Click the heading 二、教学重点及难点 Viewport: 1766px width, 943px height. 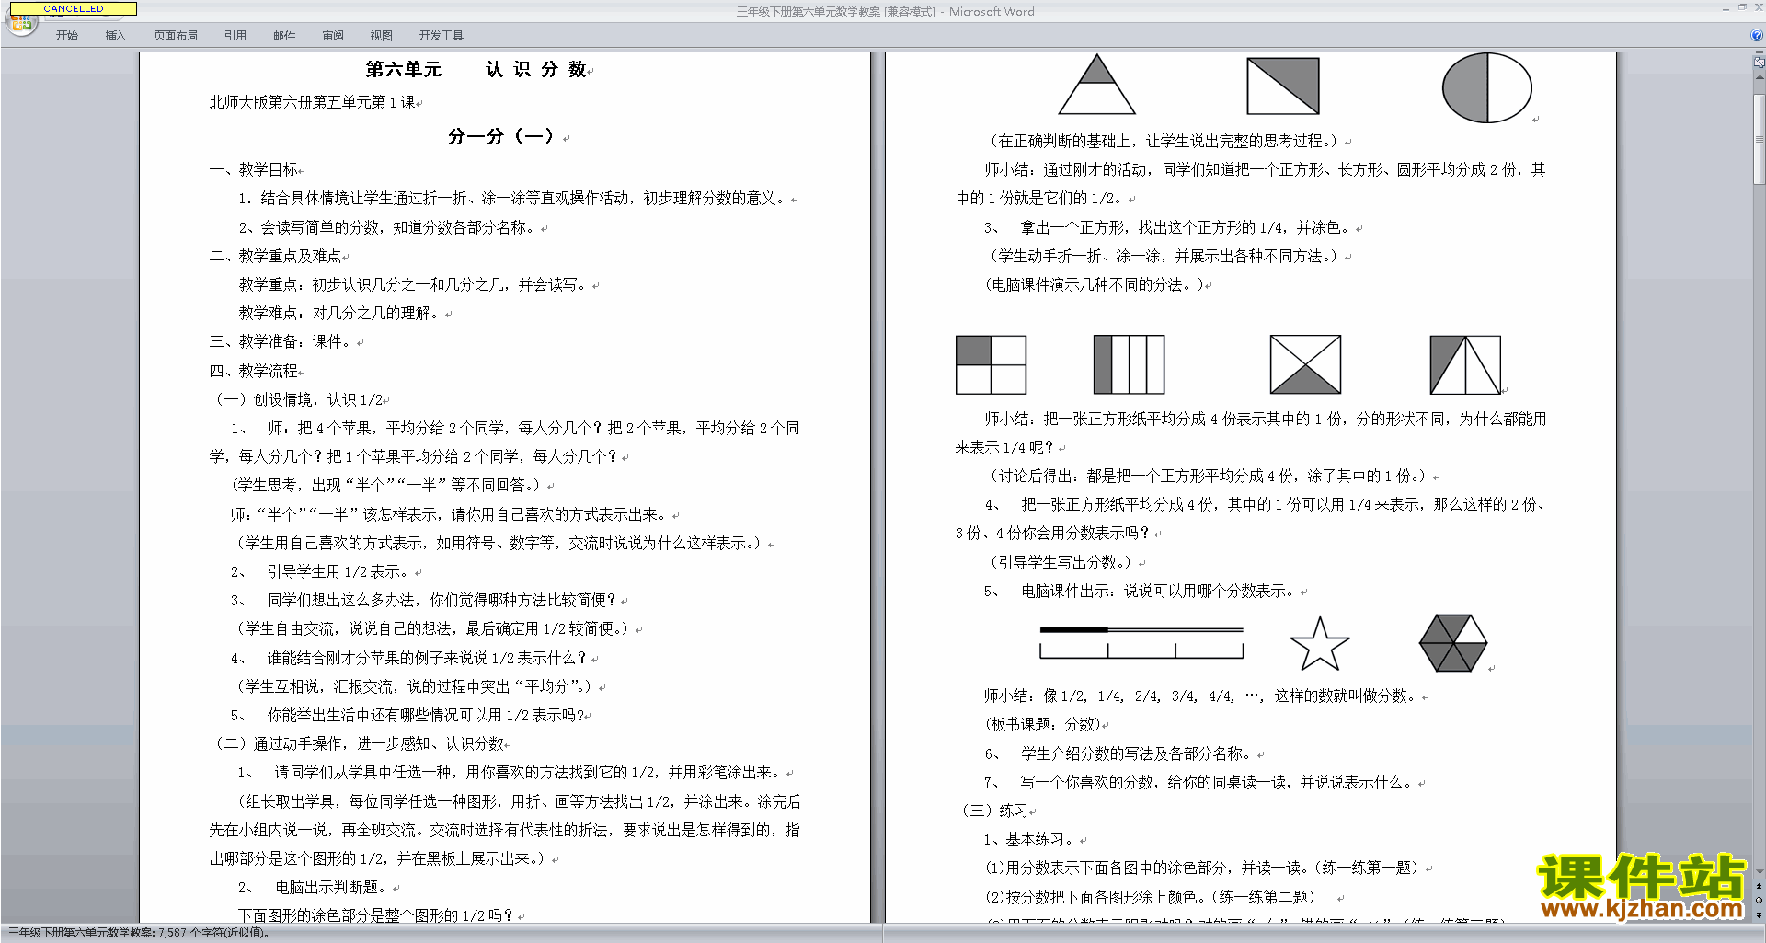(x=275, y=256)
